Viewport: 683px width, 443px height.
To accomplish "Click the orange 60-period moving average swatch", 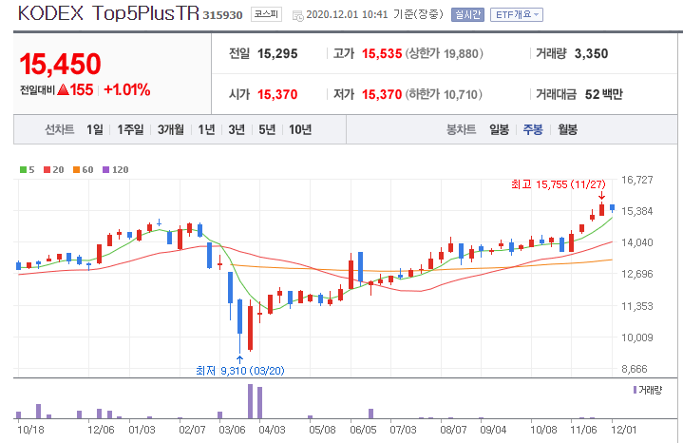I will coord(76,169).
